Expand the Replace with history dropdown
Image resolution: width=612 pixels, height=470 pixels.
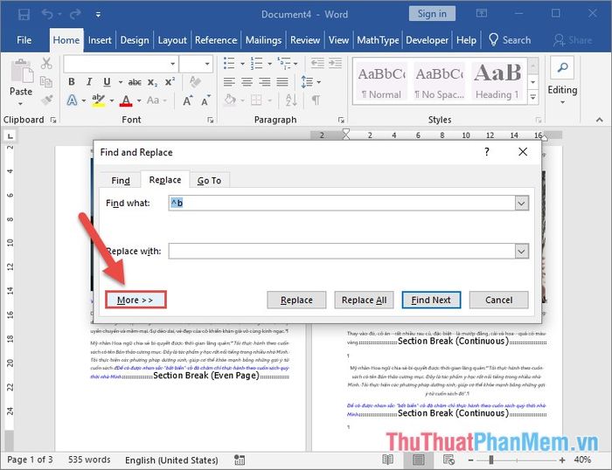pyautogui.click(x=522, y=252)
